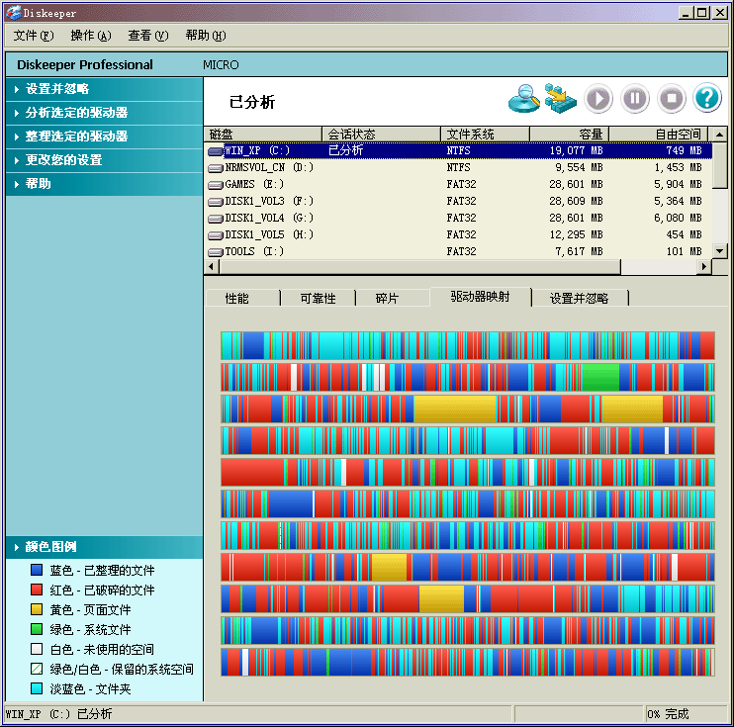Select the WIN_XP (C:) row

pos(459,150)
